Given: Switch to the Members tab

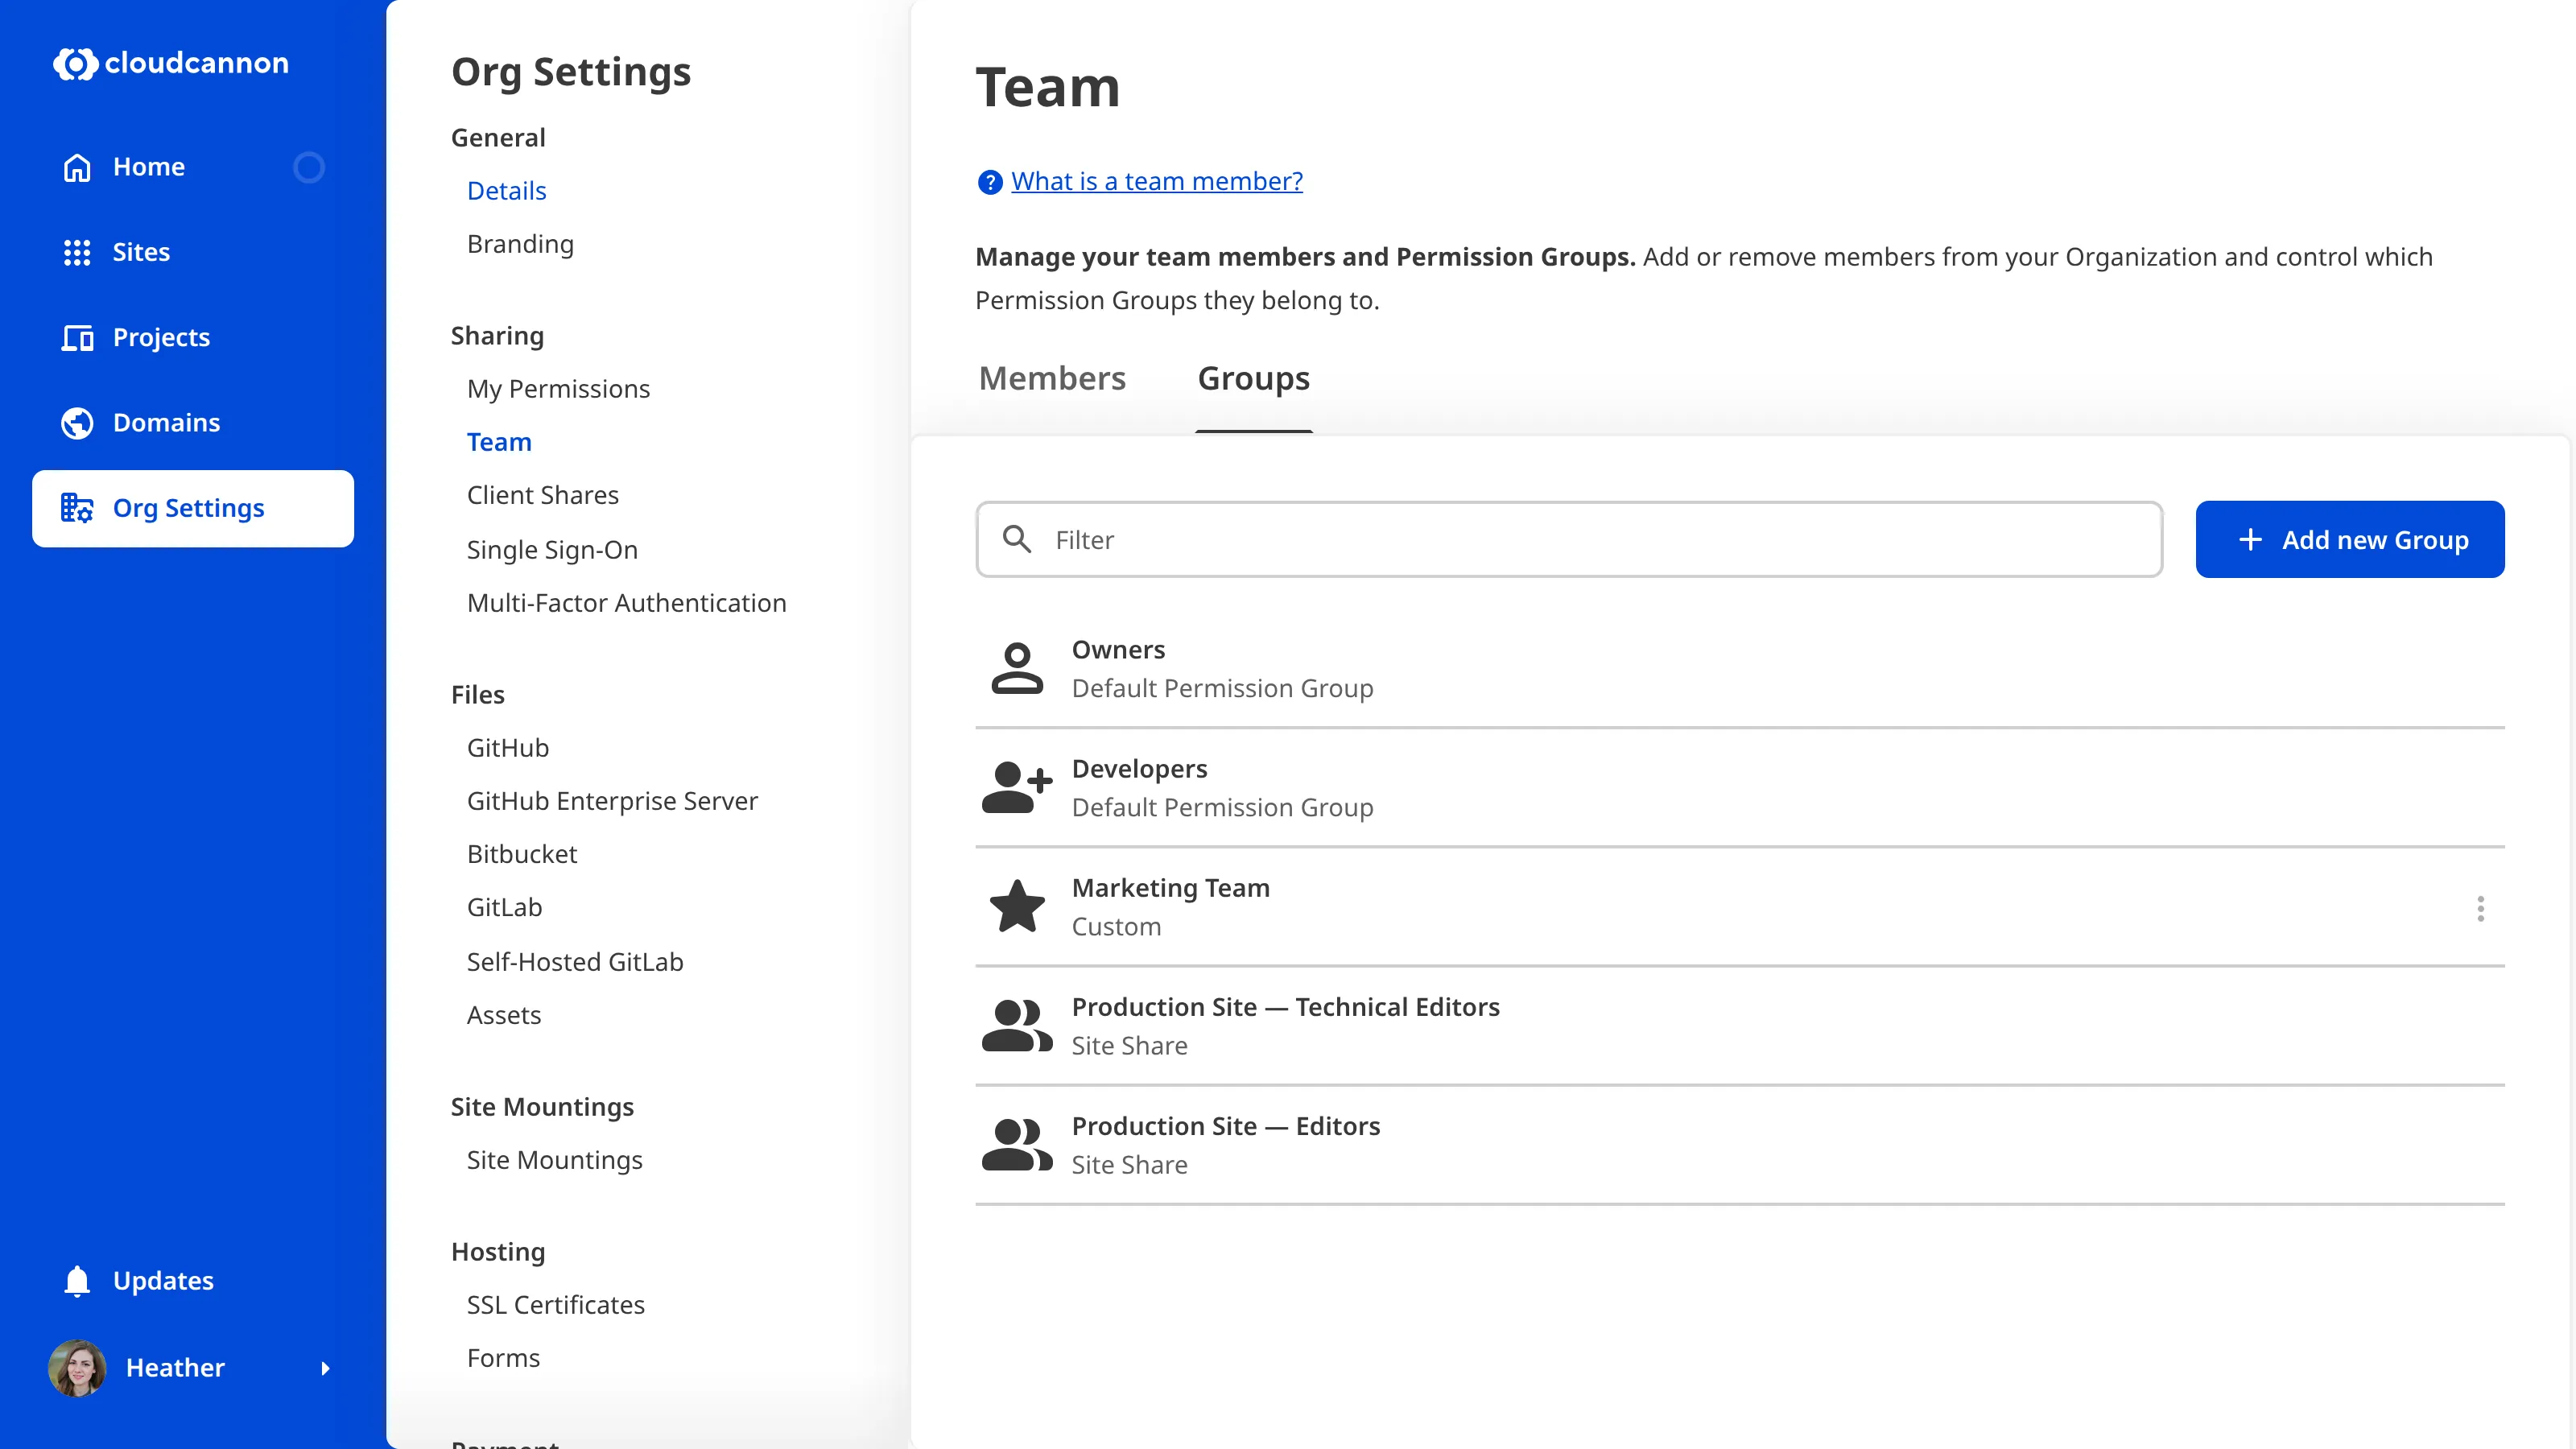Looking at the screenshot, I should pyautogui.click(x=1051, y=378).
